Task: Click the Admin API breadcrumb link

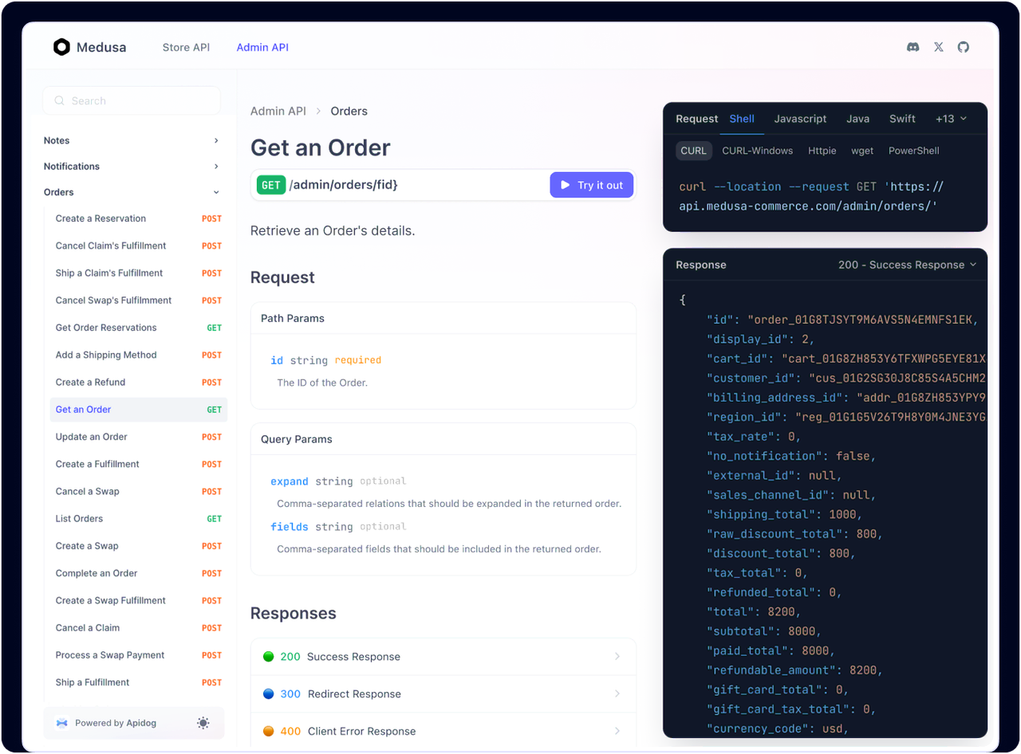Action: 278,112
